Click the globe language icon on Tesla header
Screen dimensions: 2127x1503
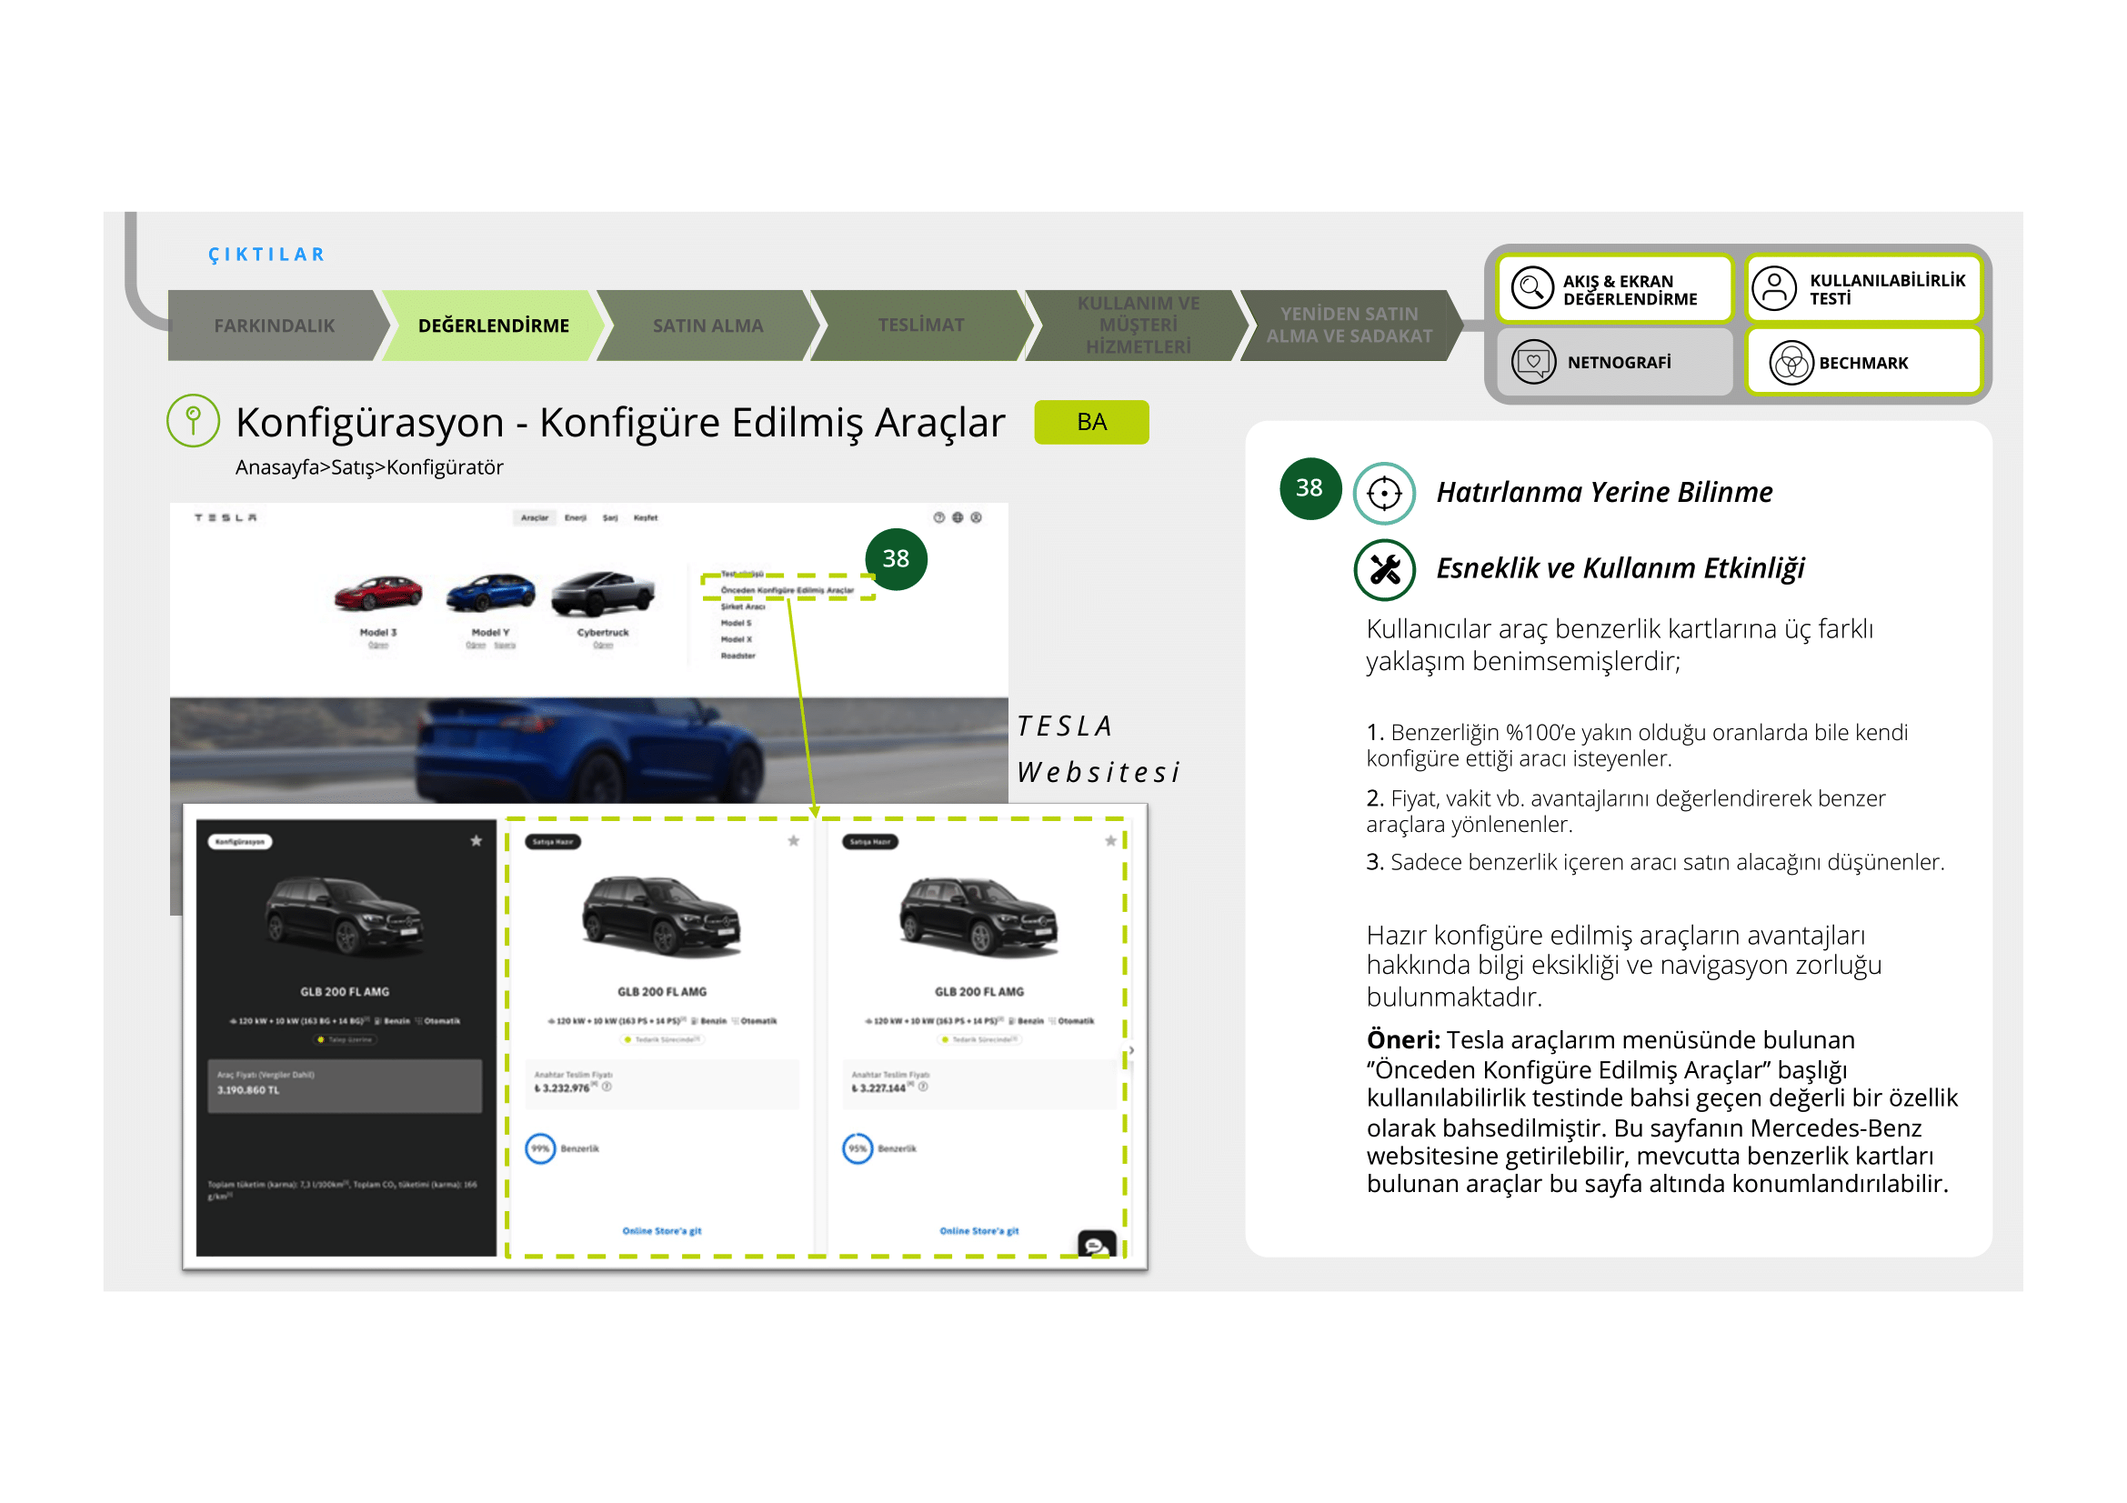pyautogui.click(x=957, y=517)
